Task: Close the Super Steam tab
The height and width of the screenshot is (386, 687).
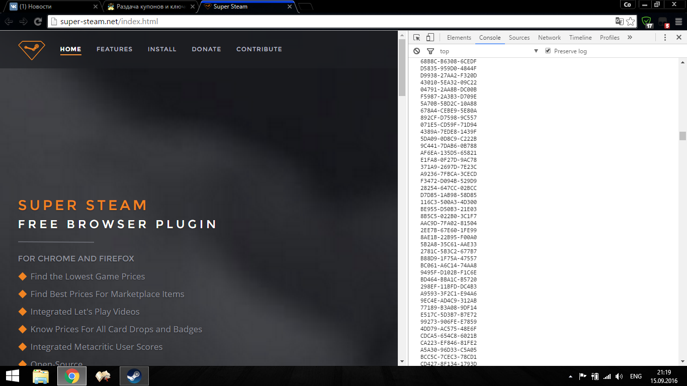Action: click(x=289, y=7)
